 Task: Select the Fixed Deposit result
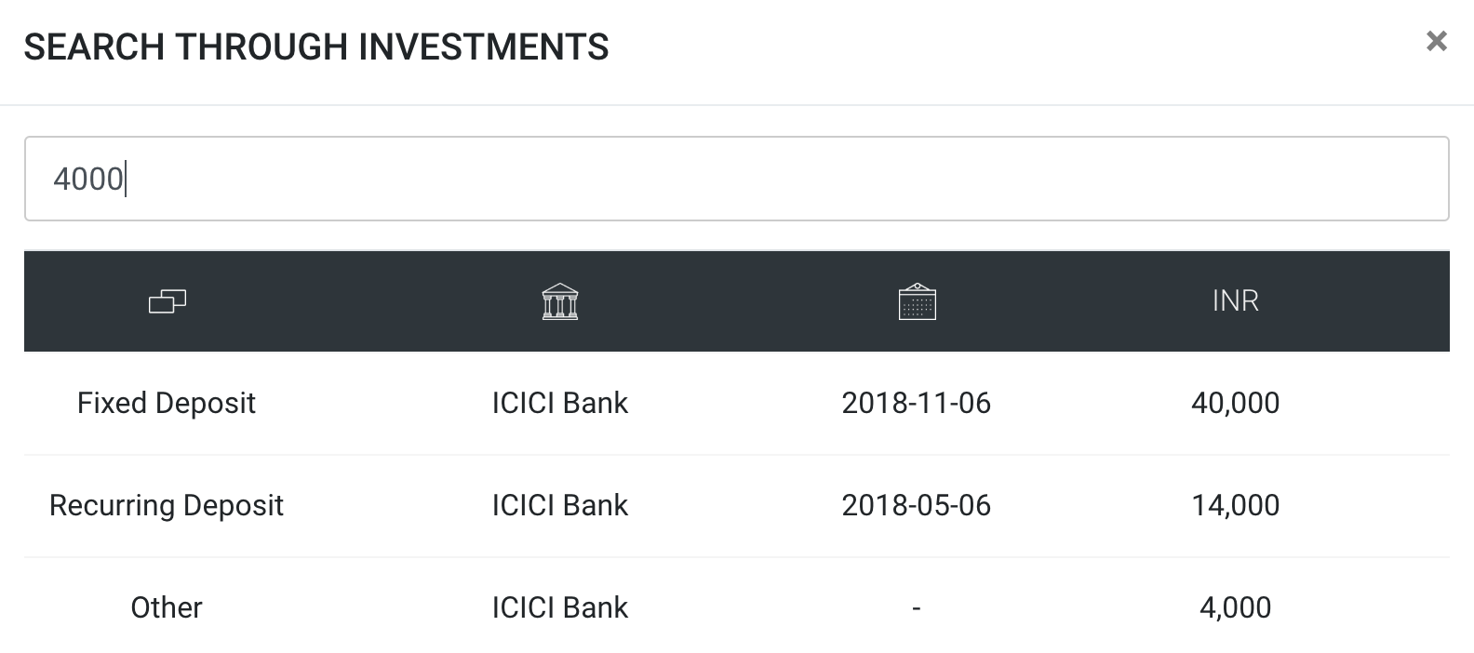(x=167, y=403)
